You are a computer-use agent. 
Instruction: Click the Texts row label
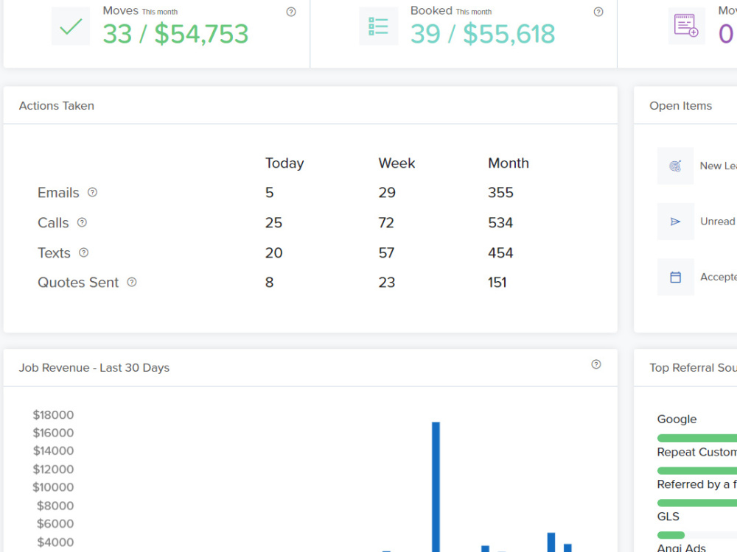click(54, 253)
